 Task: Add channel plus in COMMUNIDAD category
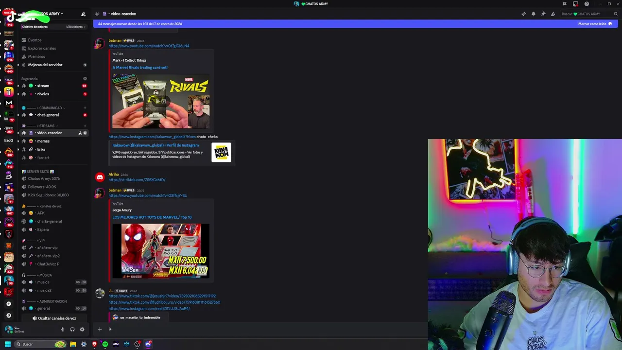(x=85, y=108)
